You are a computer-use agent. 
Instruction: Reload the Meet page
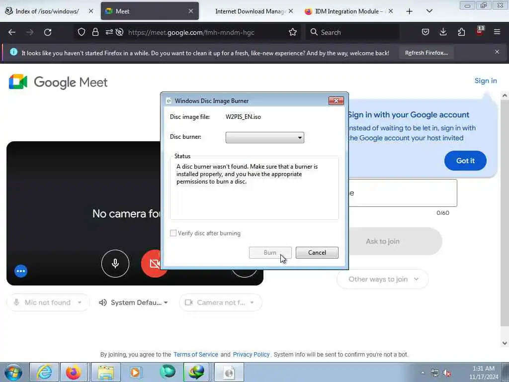coord(48,32)
